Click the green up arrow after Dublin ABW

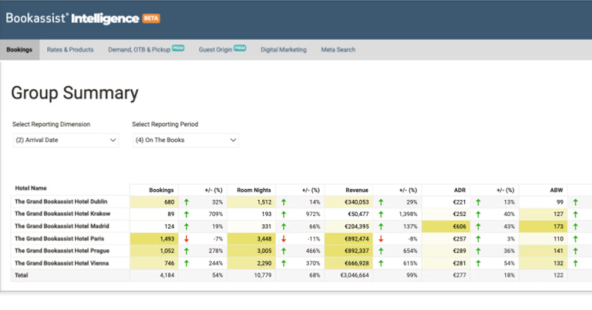(575, 202)
